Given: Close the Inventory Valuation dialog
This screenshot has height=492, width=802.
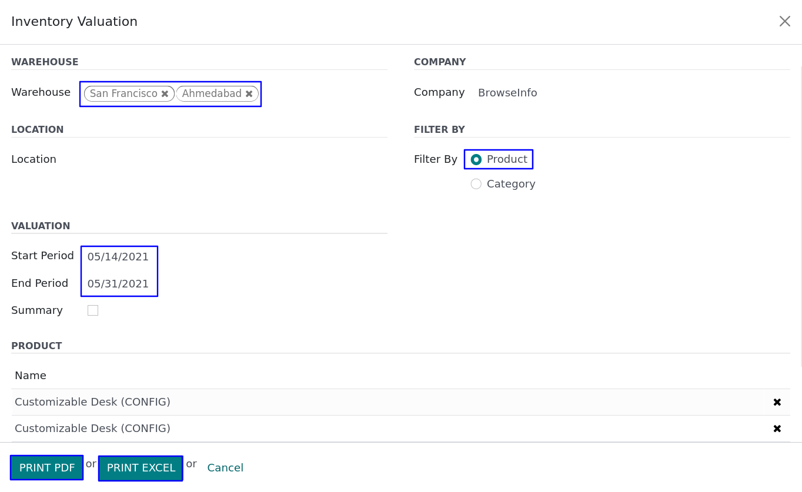Looking at the screenshot, I should 784,22.
